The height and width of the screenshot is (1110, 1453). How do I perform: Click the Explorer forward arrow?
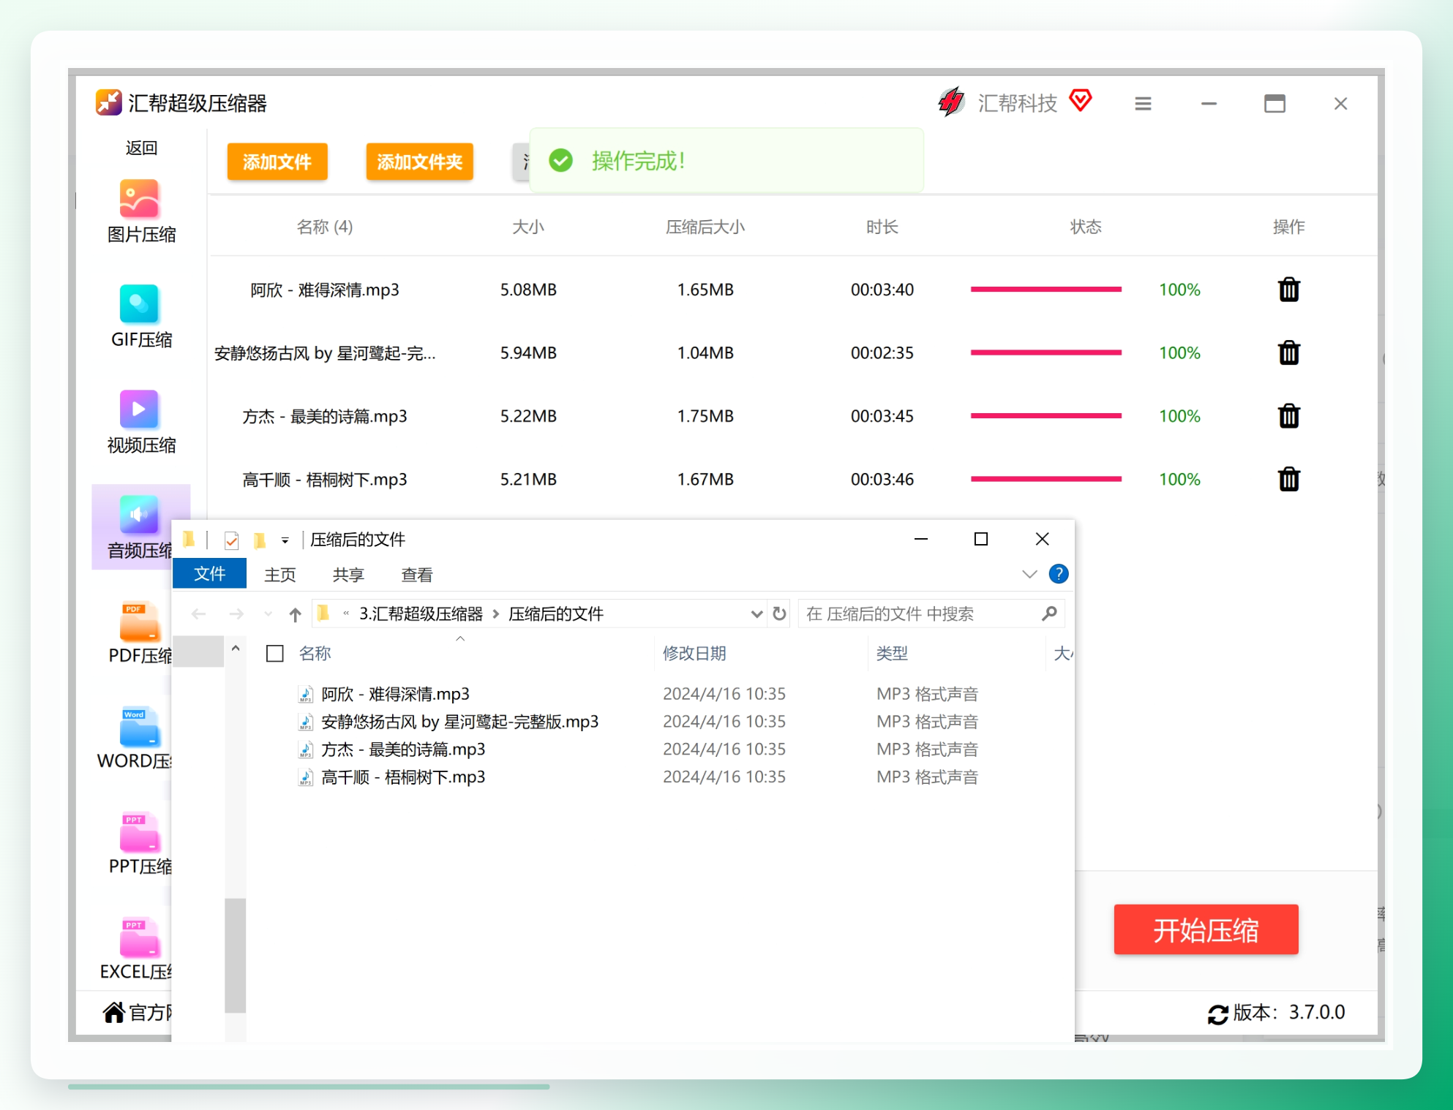pos(236,614)
